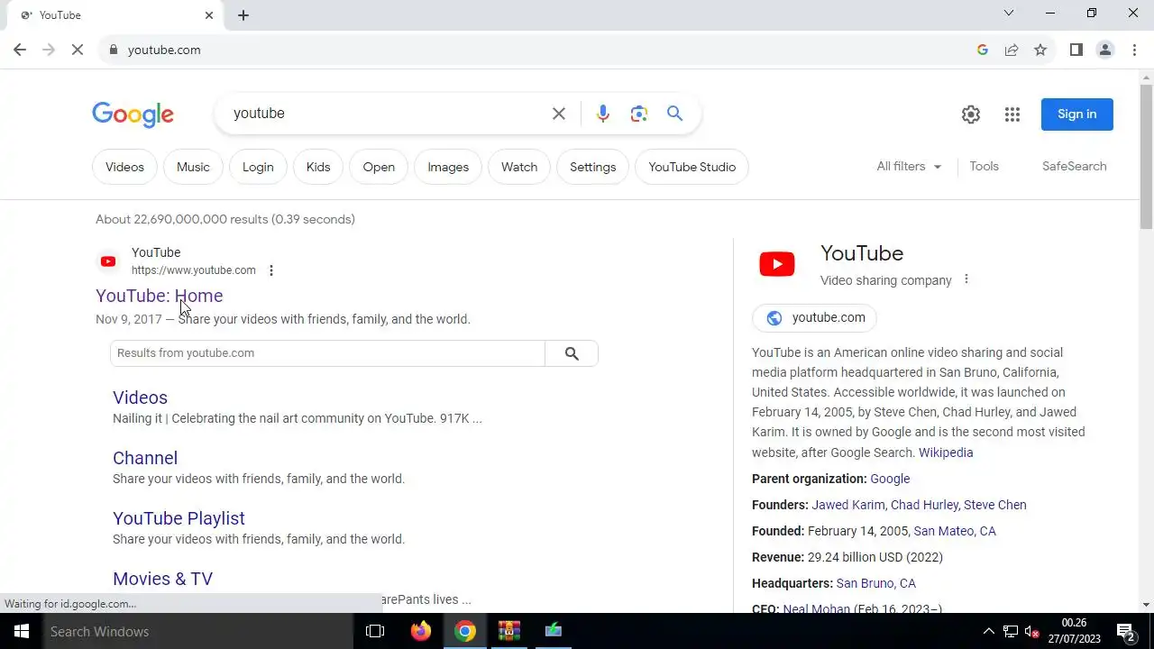Click the page vertical scrollbar thumb
Image resolution: width=1154 pixels, height=649 pixels.
coord(1146,158)
